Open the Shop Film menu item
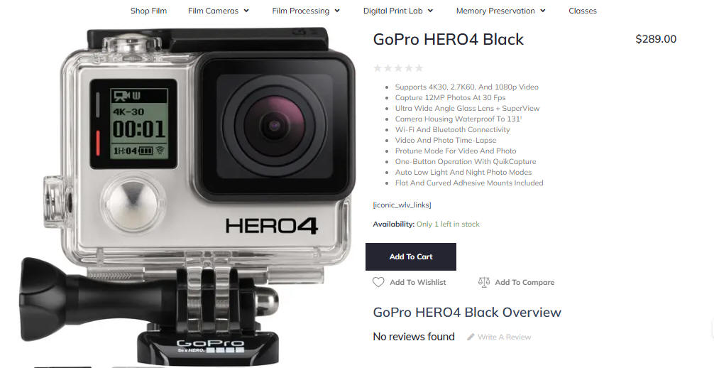 tap(148, 11)
